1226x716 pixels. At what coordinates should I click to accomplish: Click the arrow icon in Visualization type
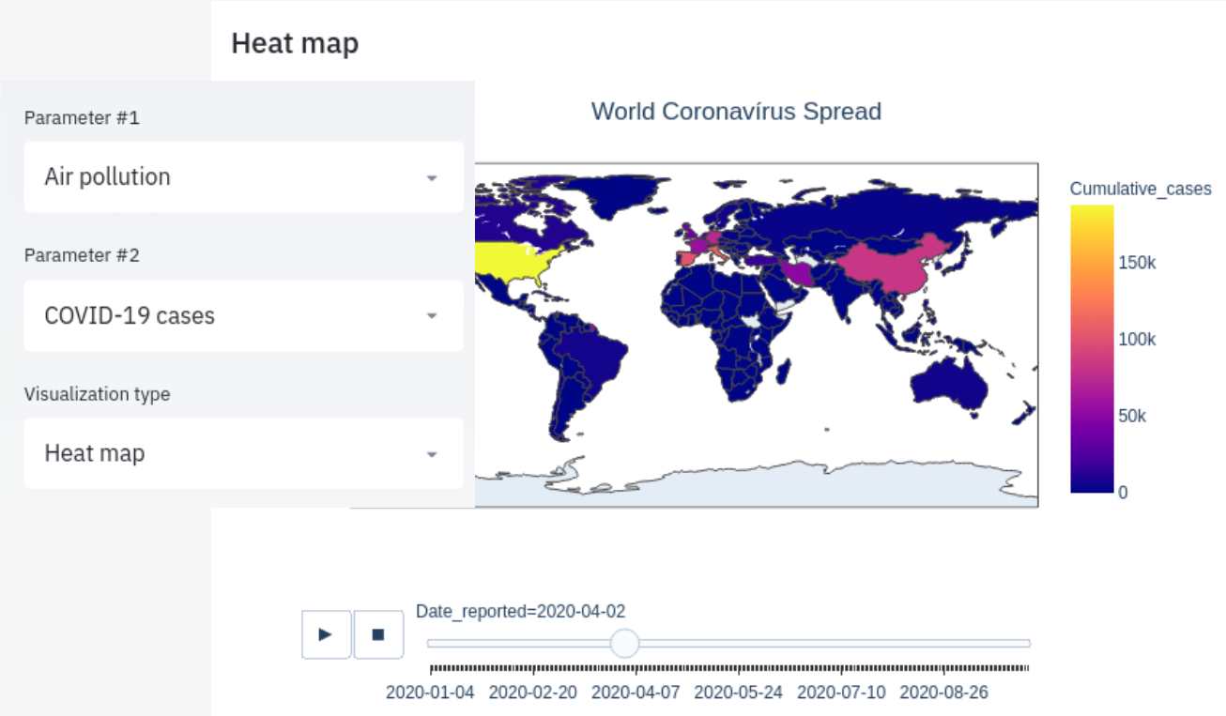[x=432, y=454]
